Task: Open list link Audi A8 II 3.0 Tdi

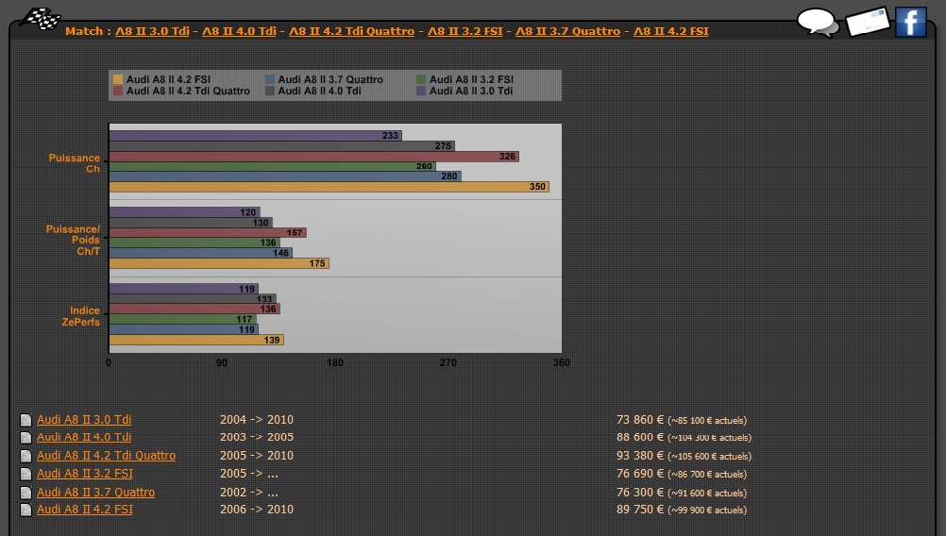Action: [x=84, y=420]
